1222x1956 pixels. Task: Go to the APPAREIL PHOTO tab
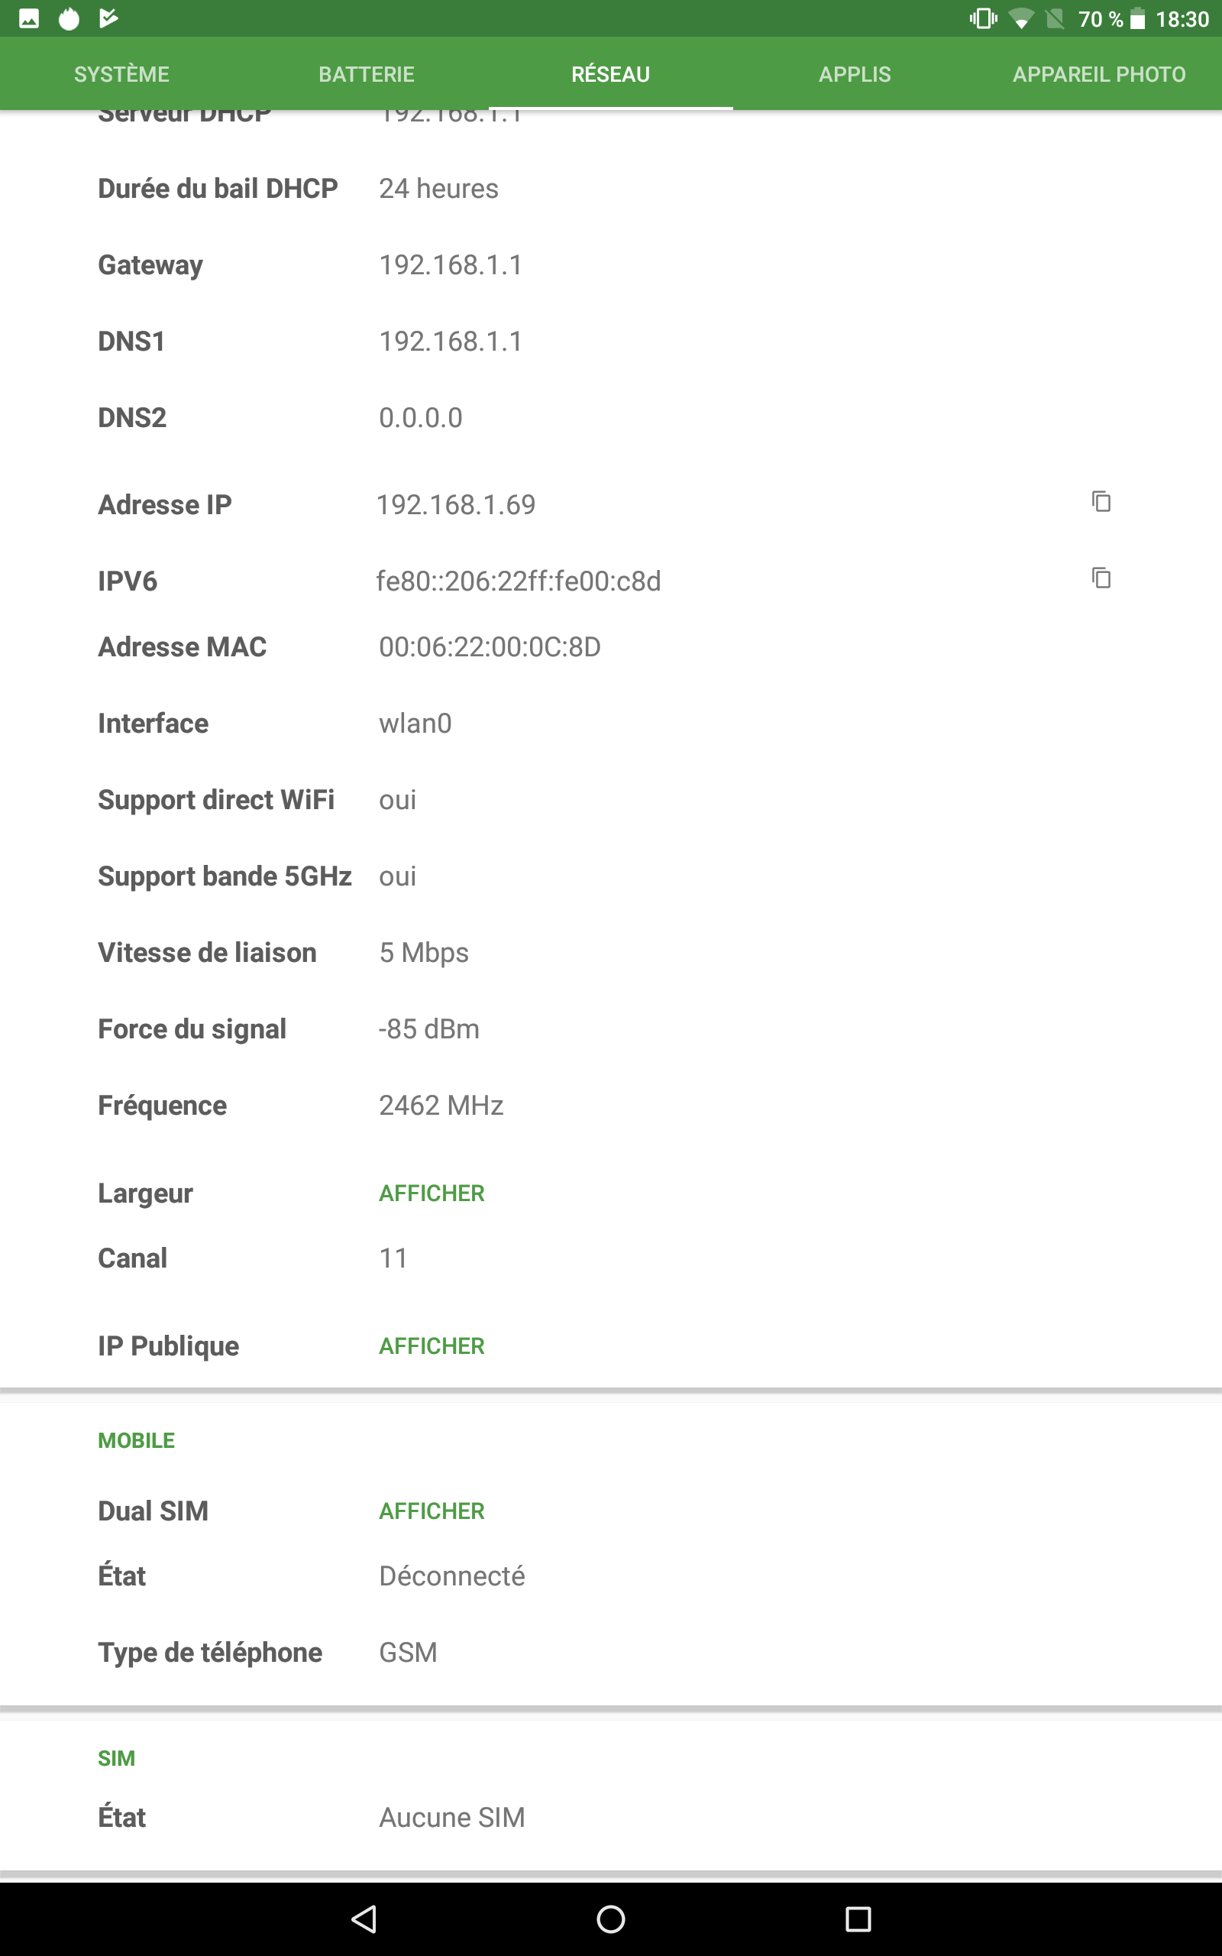(x=1098, y=74)
